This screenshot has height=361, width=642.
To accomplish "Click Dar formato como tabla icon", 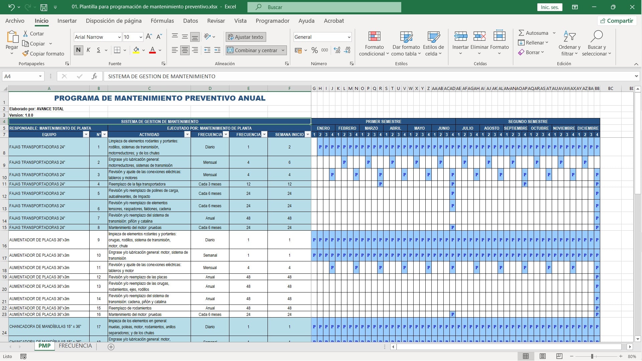I will [406, 36].
